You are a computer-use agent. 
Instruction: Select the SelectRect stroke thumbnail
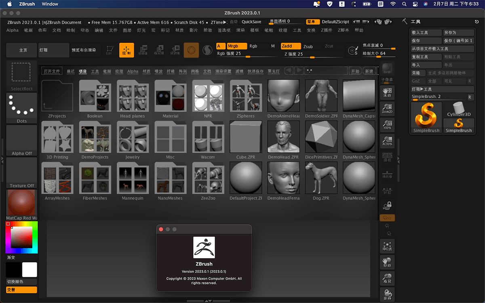22,76
